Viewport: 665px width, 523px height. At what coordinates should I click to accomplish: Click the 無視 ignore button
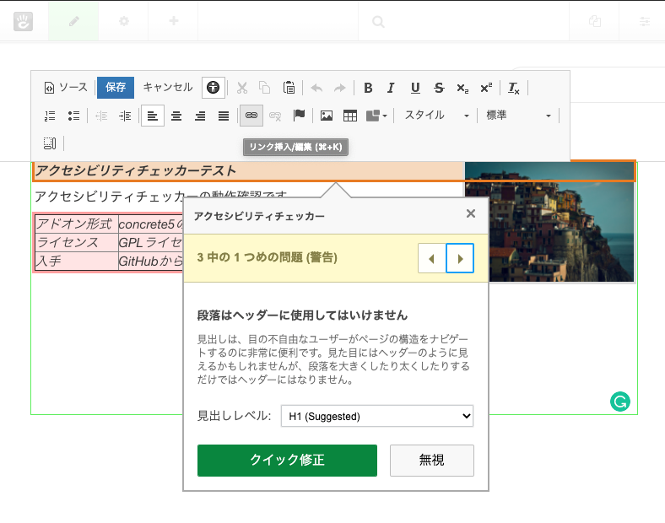[431, 461]
